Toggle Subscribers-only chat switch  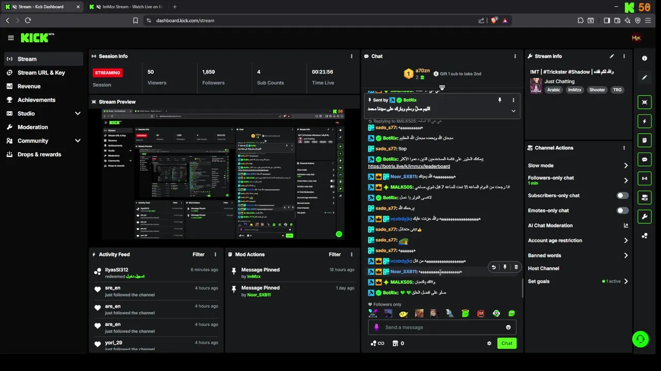[x=623, y=196]
